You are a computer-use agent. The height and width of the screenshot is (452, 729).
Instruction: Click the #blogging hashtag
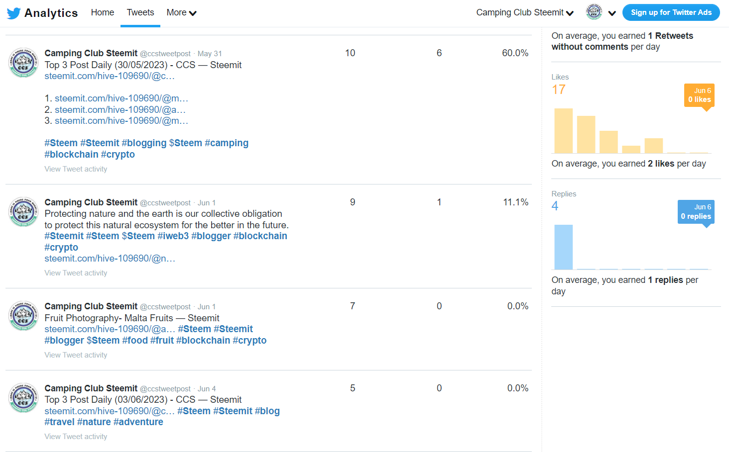click(x=144, y=143)
